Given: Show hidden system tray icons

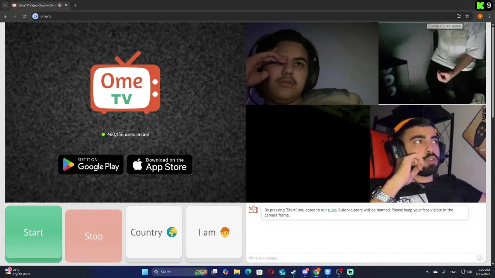Looking at the screenshot, I should [427, 272].
